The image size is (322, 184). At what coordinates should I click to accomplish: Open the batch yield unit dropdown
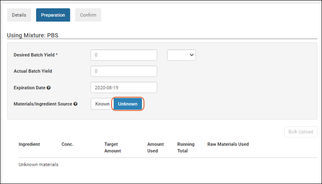coord(181,55)
